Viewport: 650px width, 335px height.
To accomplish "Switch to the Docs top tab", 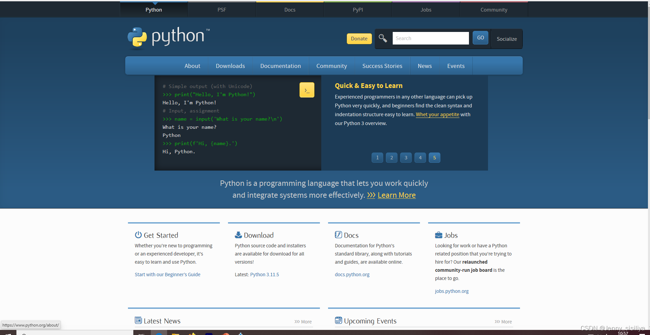I will 290,10.
